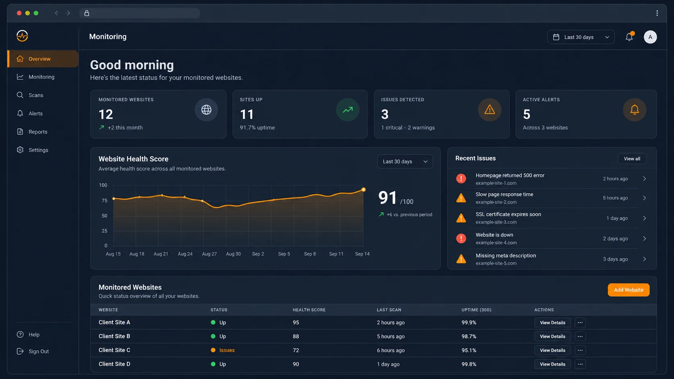The image size is (674, 379).
Task: Click Client Site A website name
Action: [114, 322]
